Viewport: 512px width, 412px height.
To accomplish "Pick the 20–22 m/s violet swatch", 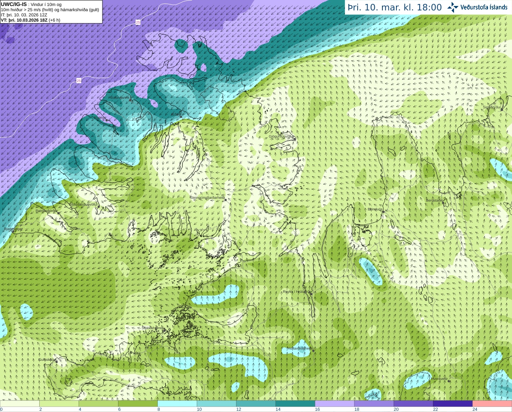I will 414,404.
